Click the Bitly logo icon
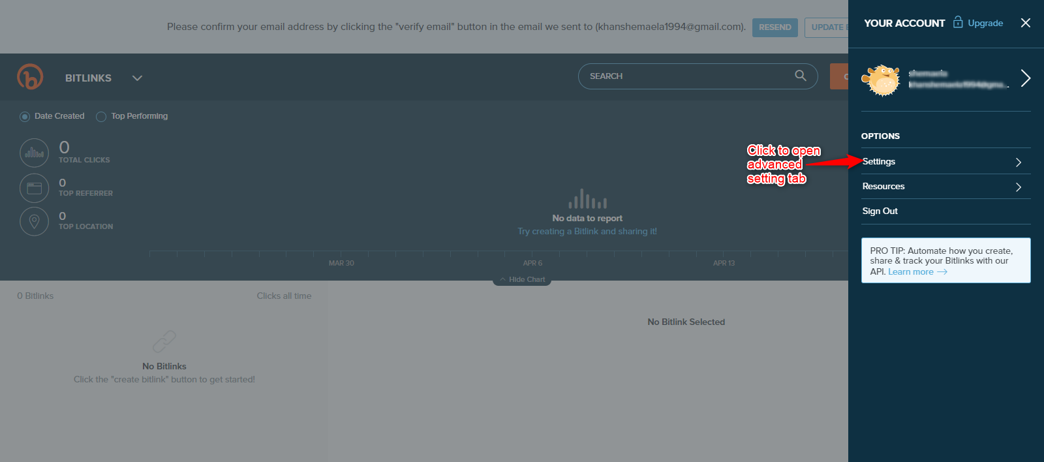1044x462 pixels. coord(30,77)
